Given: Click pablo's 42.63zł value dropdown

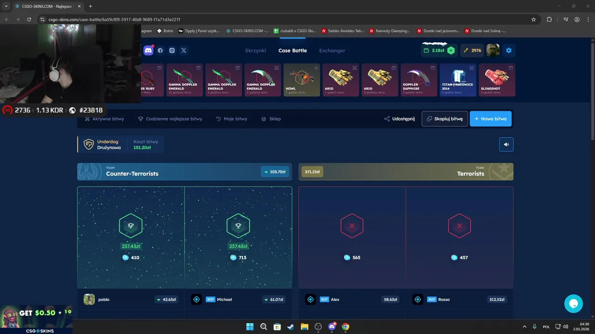Looking at the screenshot, I should pos(166,300).
